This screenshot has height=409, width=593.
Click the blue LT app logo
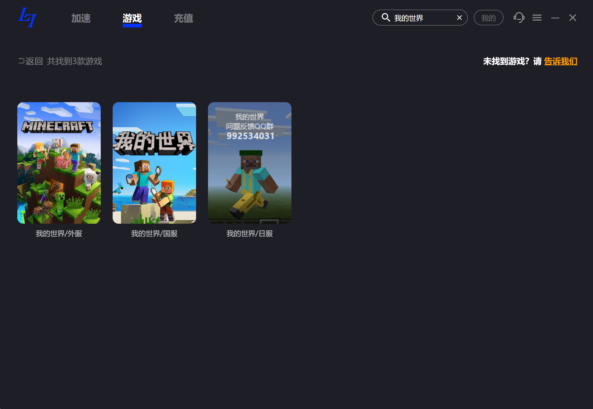tap(27, 18)
